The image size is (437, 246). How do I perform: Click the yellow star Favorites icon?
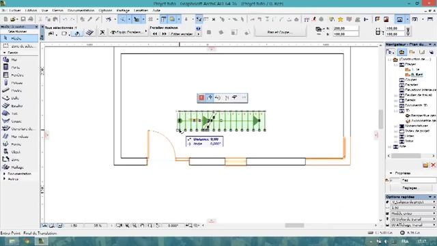340,19
